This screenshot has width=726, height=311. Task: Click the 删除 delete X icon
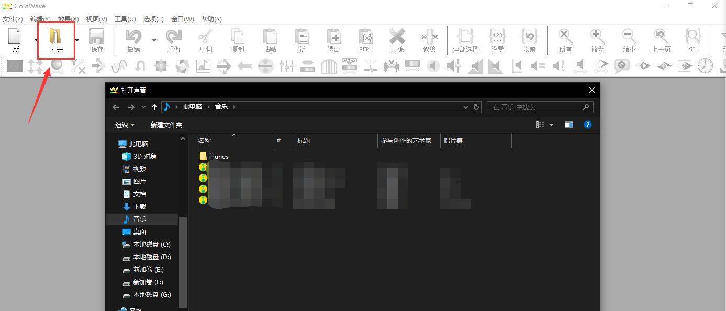[397, 37]
